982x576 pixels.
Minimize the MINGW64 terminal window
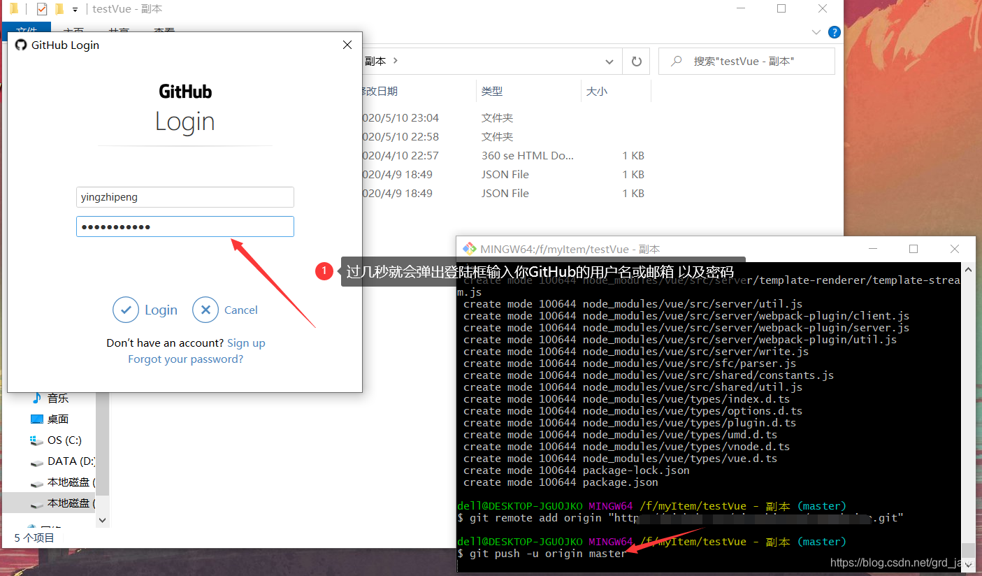[x=872, y=249]
